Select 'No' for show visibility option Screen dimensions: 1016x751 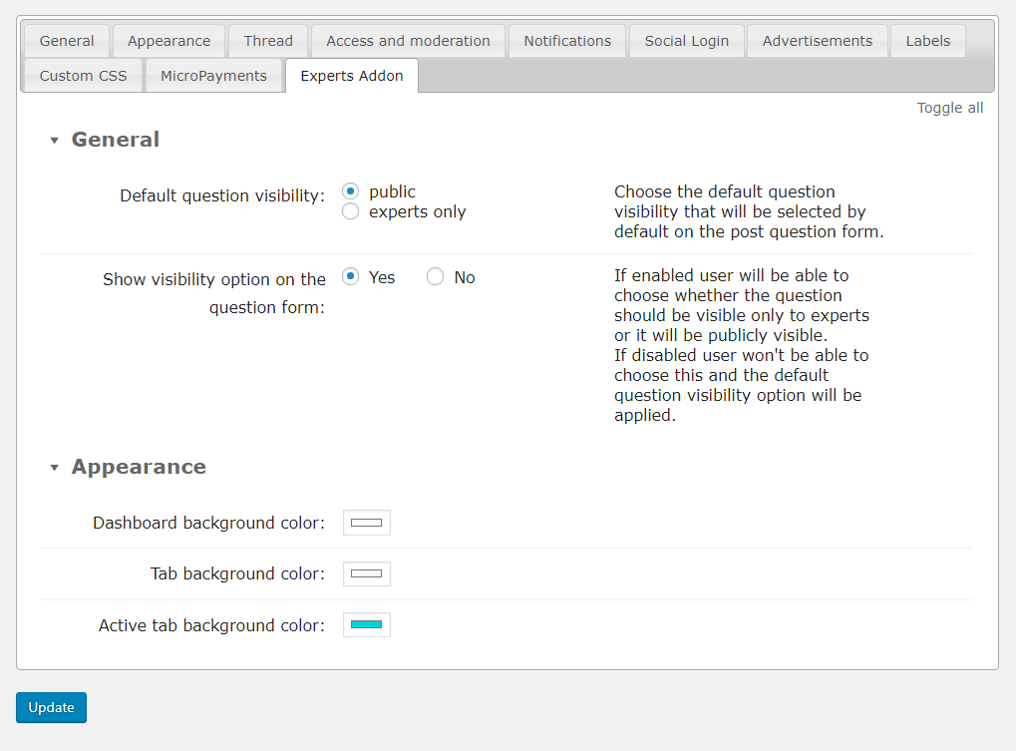pyautogui.click(x=435, y=277)
